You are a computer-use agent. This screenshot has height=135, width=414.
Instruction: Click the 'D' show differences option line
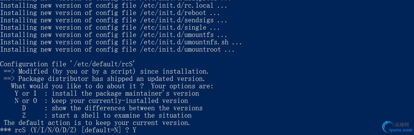pyautogui.click(x=112, y=108)
